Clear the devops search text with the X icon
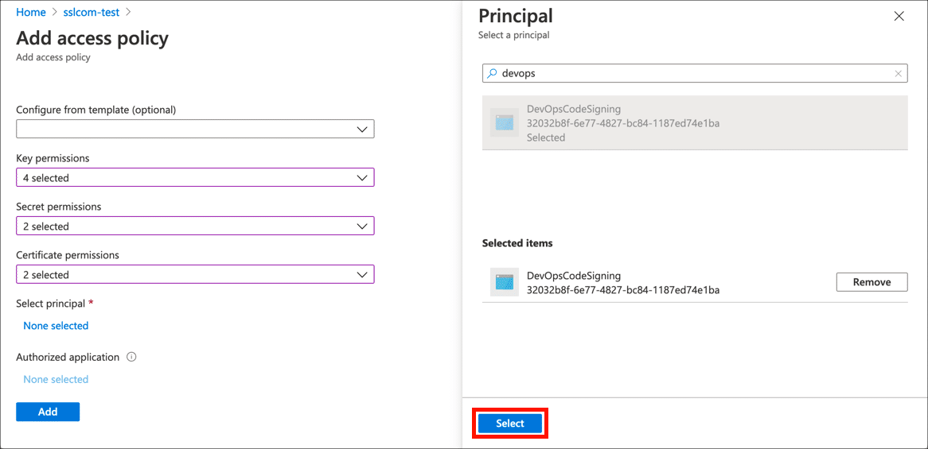Screen dimensions: 928x449 pyautogui.click(x=898, y=74)
